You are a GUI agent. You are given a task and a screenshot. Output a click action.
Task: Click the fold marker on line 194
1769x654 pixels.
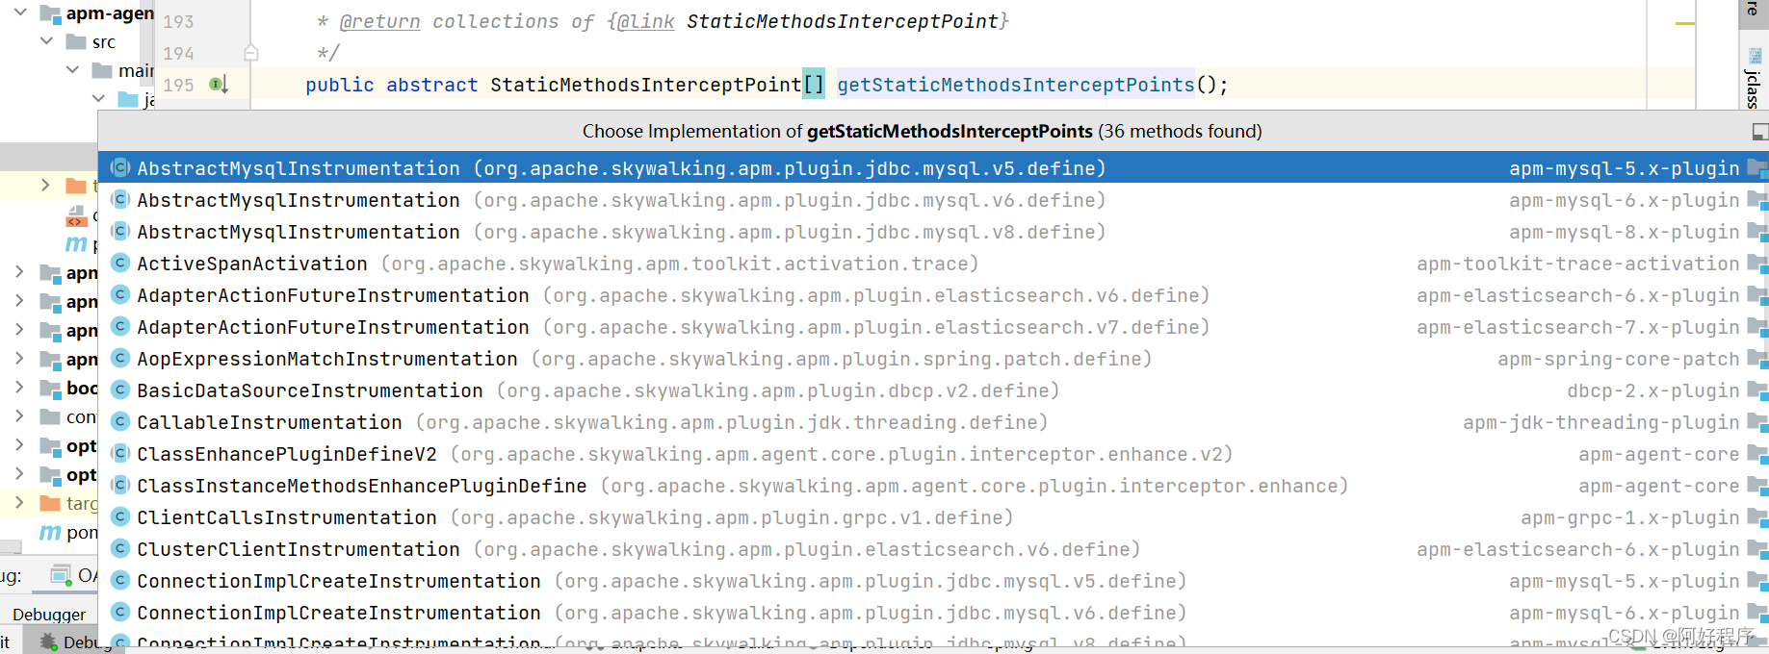(x=250, y=53)
